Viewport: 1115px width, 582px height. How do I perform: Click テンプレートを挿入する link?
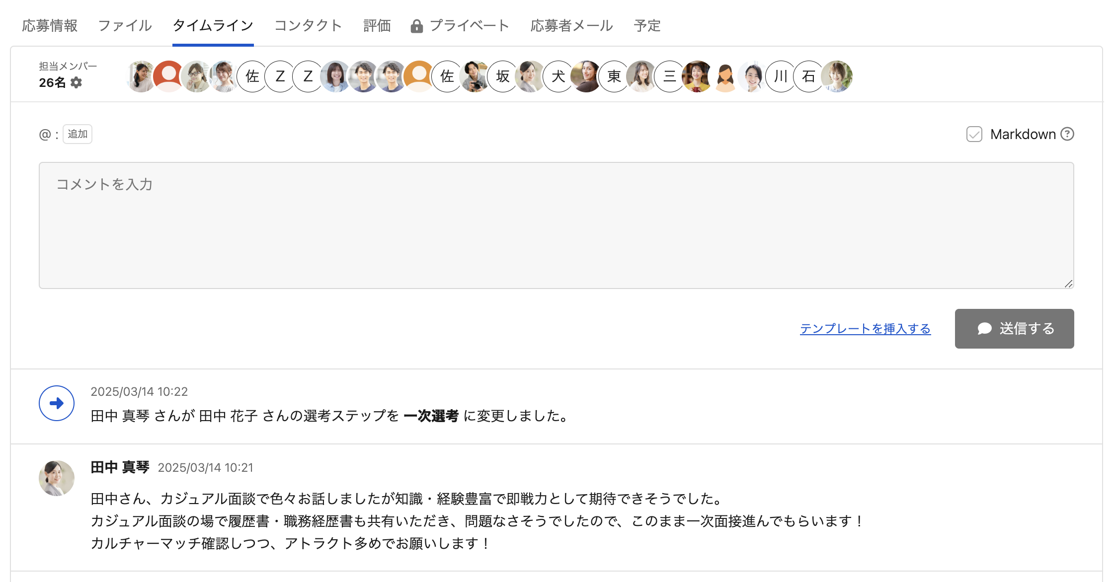click(x=865, y=329)
